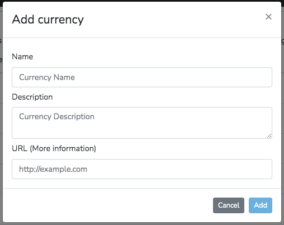Viewport: 284px width, 225px height.
Task: Click the URL (More information) label
Action: click(x=54, y=148)
